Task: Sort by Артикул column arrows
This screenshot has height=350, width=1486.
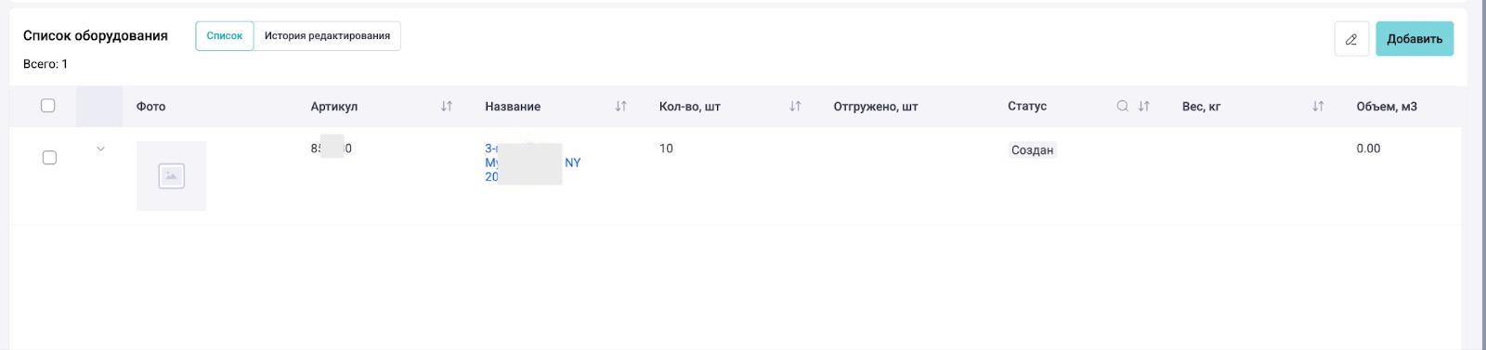Action: click(x=447, y=106)
